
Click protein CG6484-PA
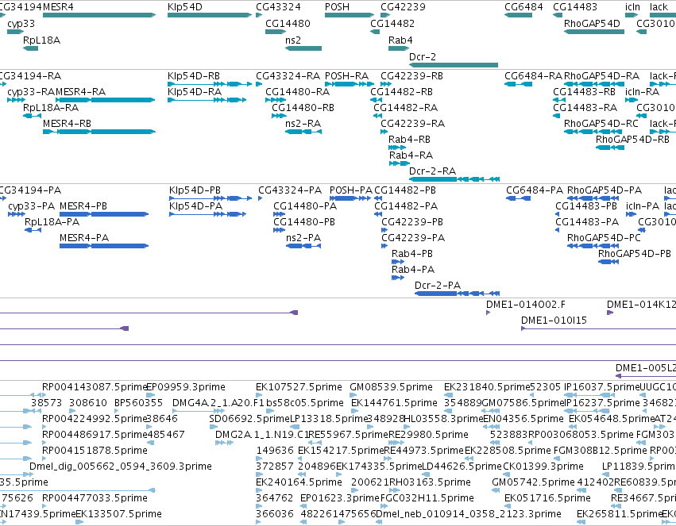535,190
